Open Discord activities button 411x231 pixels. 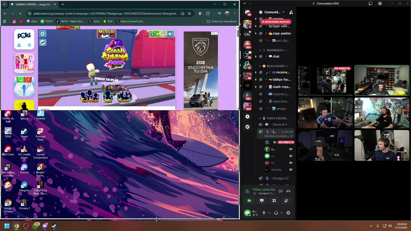coord(274,201)
